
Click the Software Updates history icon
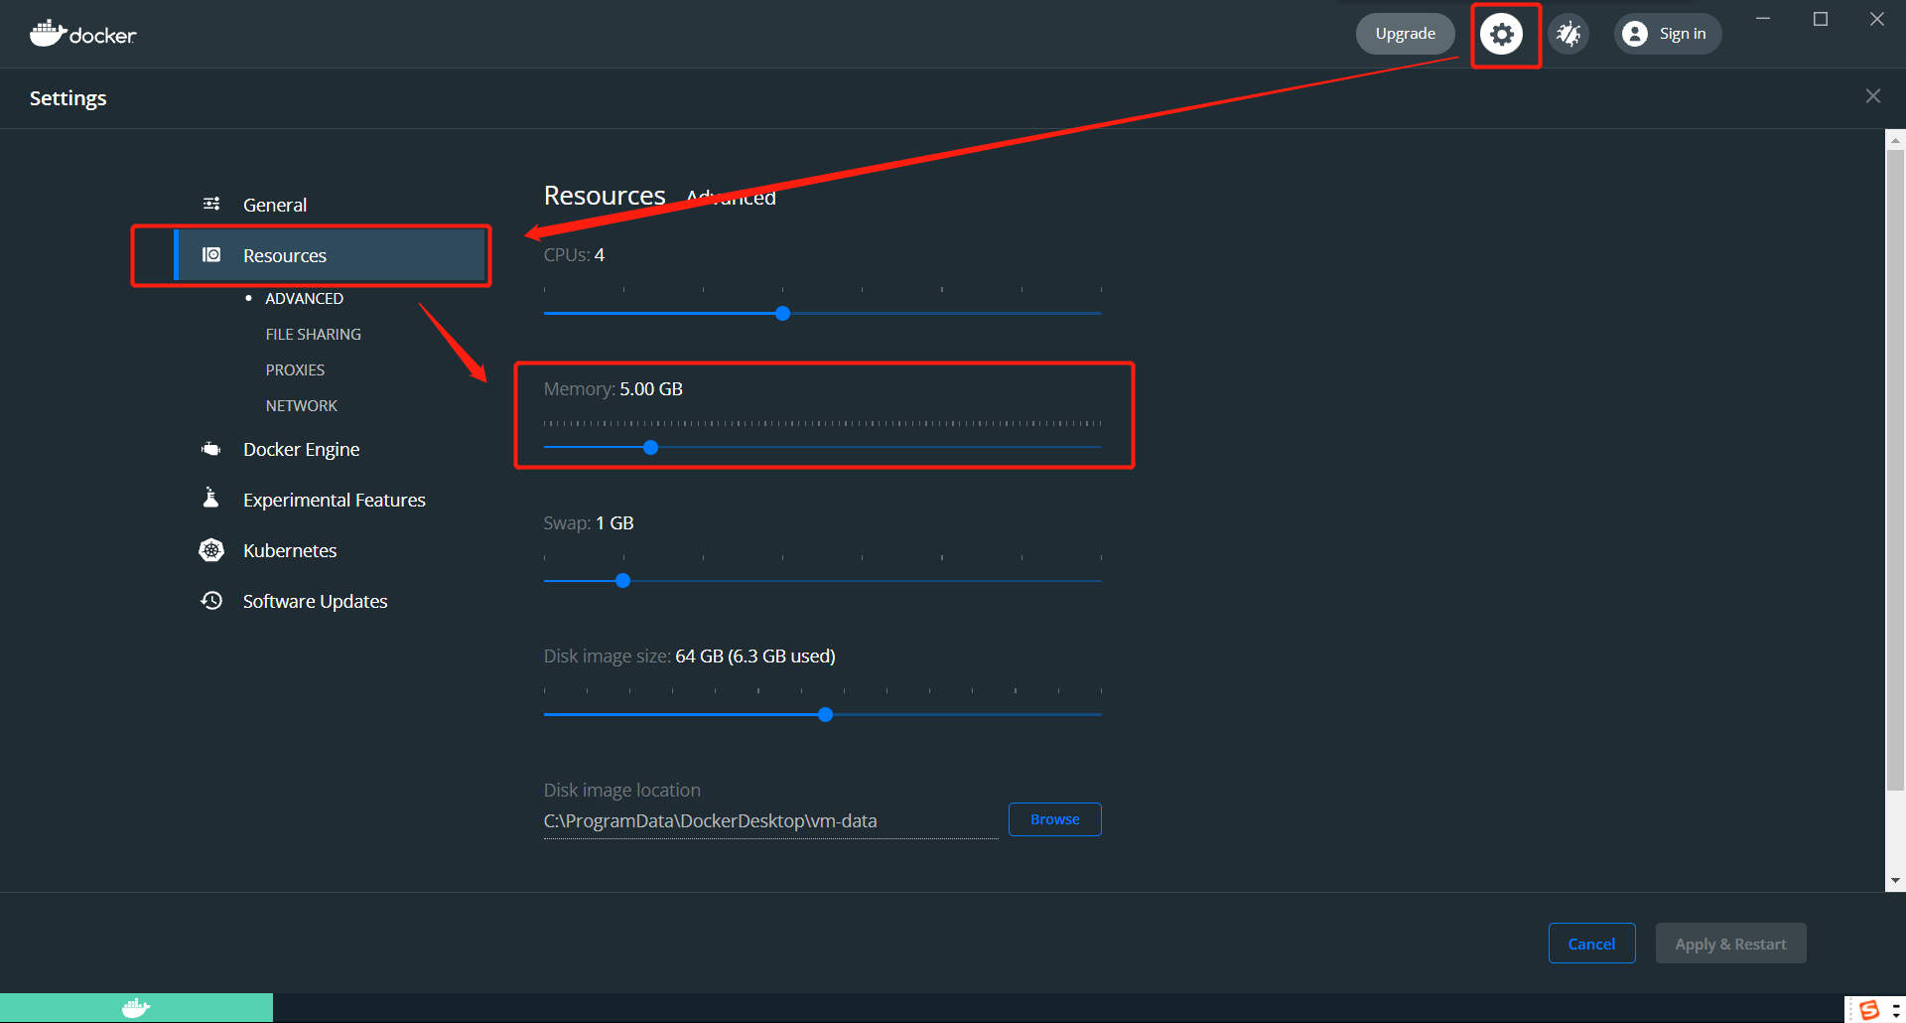click(211, 600)
